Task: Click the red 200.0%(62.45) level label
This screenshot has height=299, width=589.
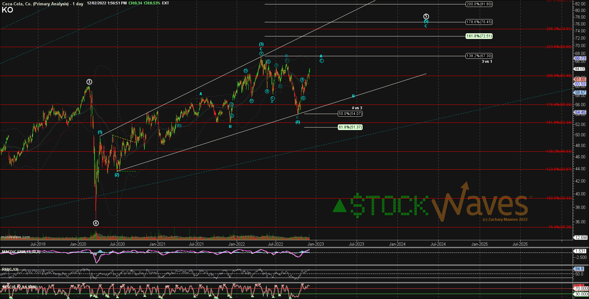Action: (558, 76)
